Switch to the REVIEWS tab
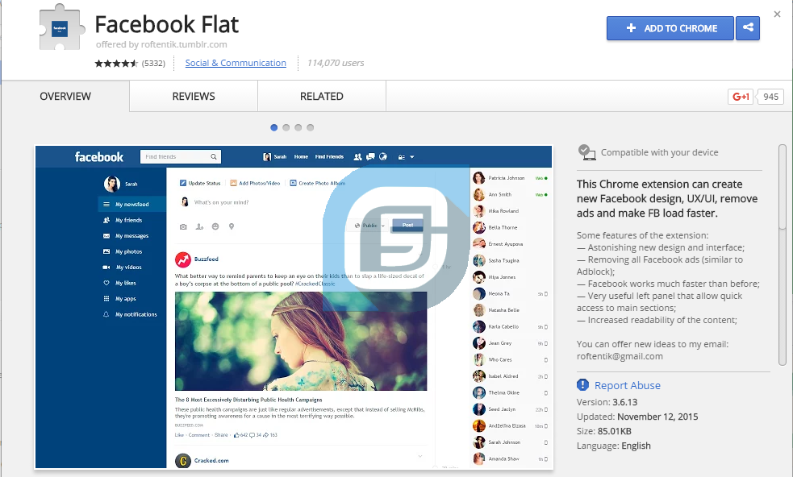The height and width of the screenshot is (477, 793). coord(192,96)
